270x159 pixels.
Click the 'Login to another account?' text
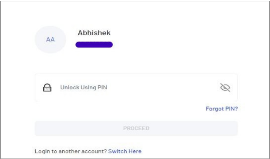(x=71, y=151)
